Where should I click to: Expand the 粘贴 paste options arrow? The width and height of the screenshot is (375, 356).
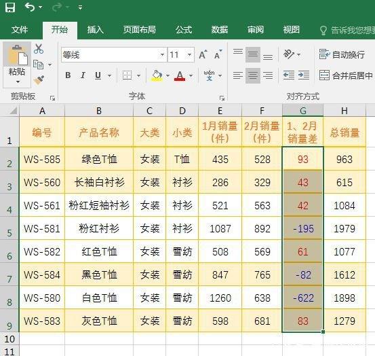point(17,82)
